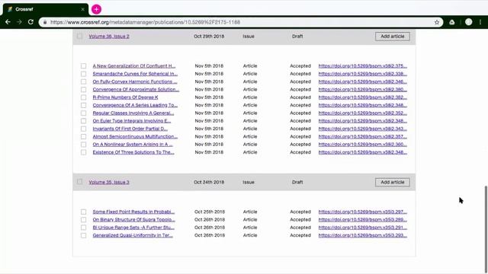Click Article type in Invariants Of First Order row

click(250, 129)
